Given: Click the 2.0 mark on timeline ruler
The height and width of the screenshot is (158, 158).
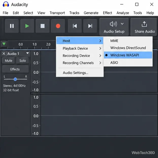Looking at the screenshot, I should coord(48,44).
